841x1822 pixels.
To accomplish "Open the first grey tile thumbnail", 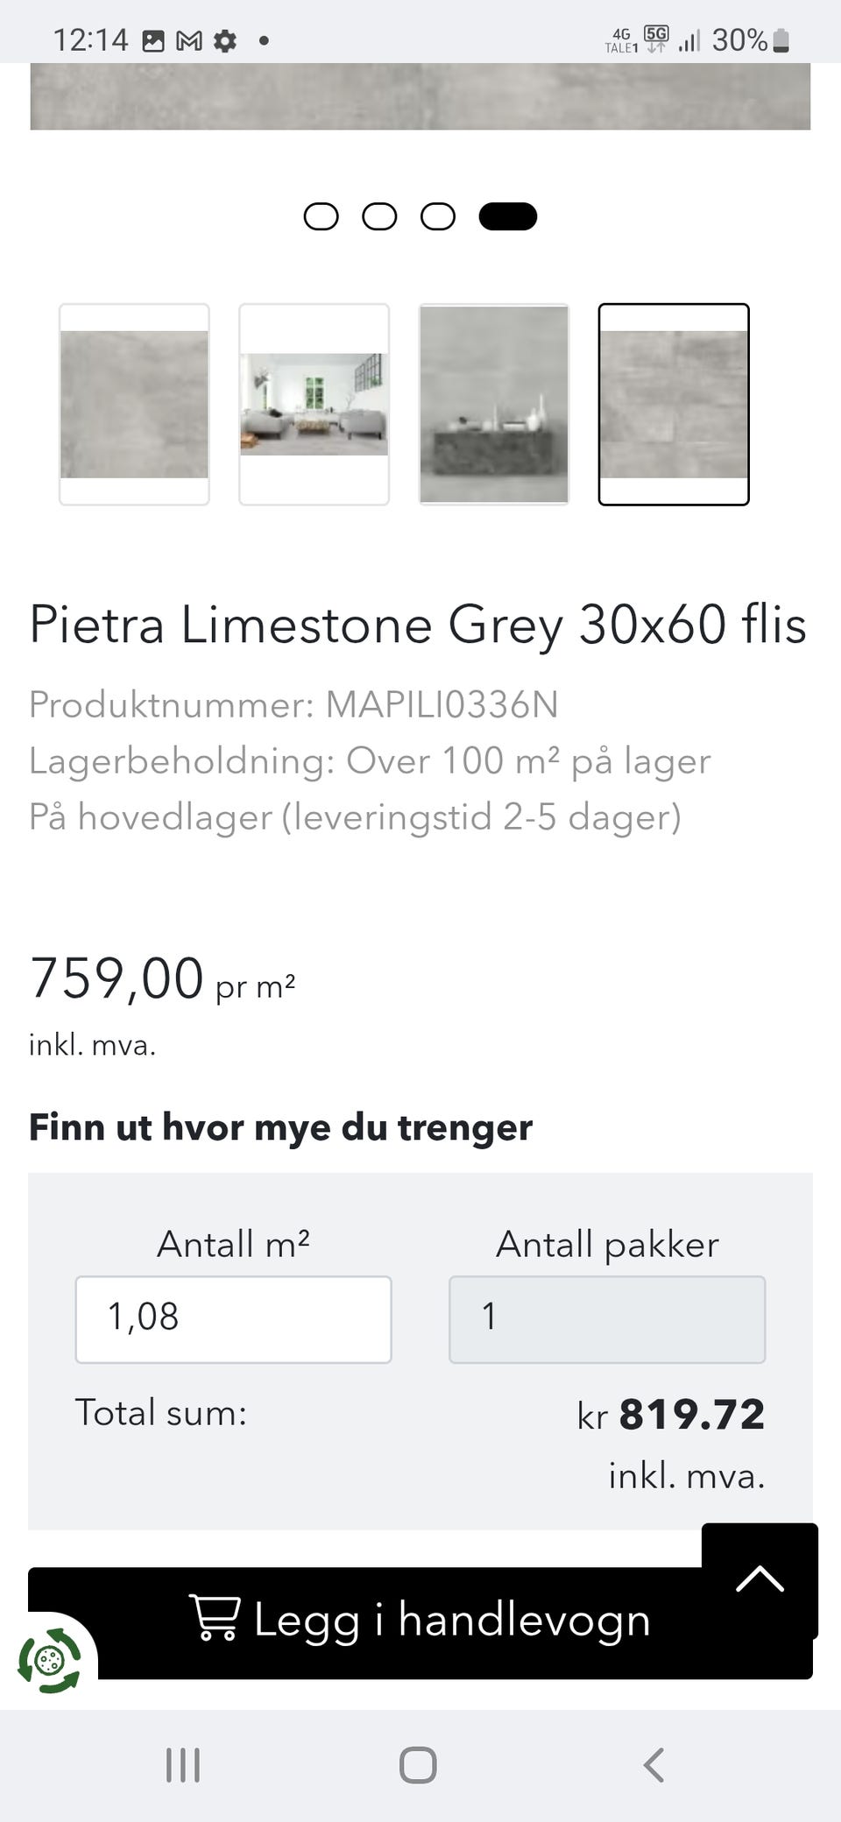I will click(134, 405).
